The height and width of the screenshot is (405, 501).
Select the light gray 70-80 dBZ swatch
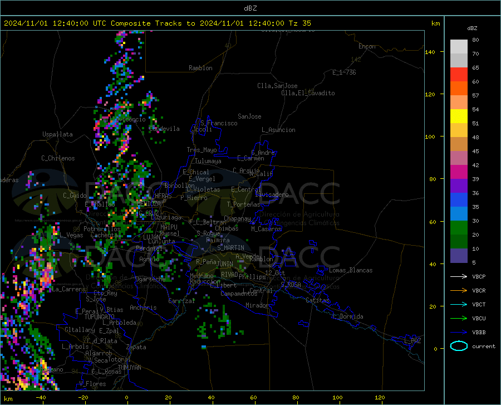pyautogui.click(x=459, y=47)
